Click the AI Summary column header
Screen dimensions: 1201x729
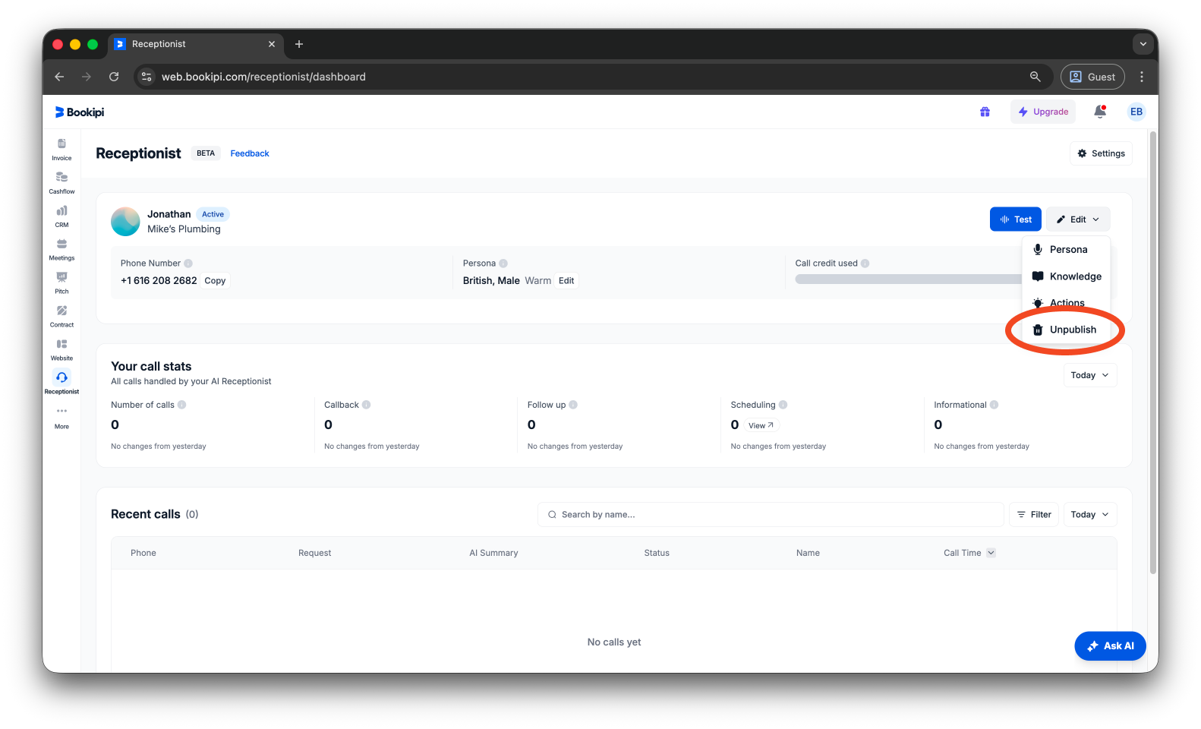(493, 553)
